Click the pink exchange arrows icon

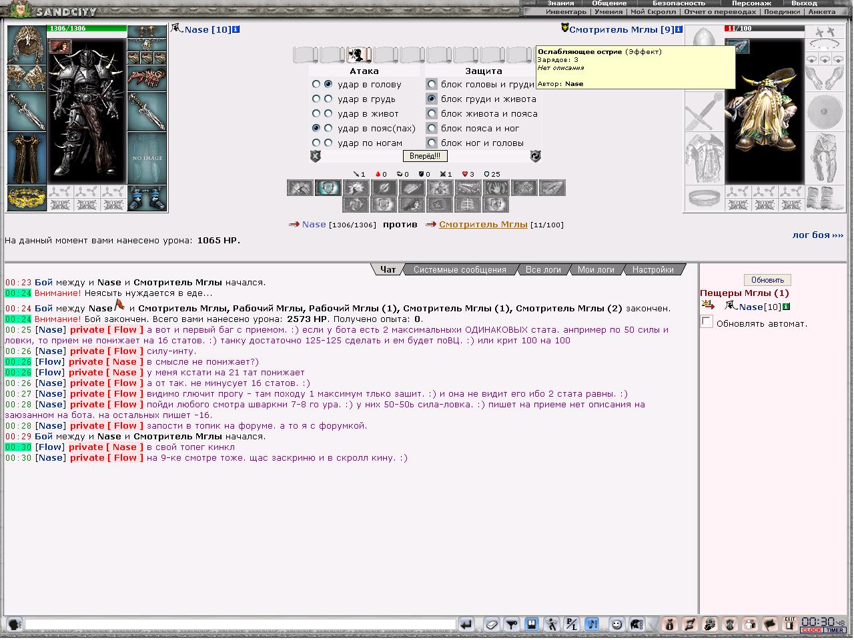pos(690,625)
